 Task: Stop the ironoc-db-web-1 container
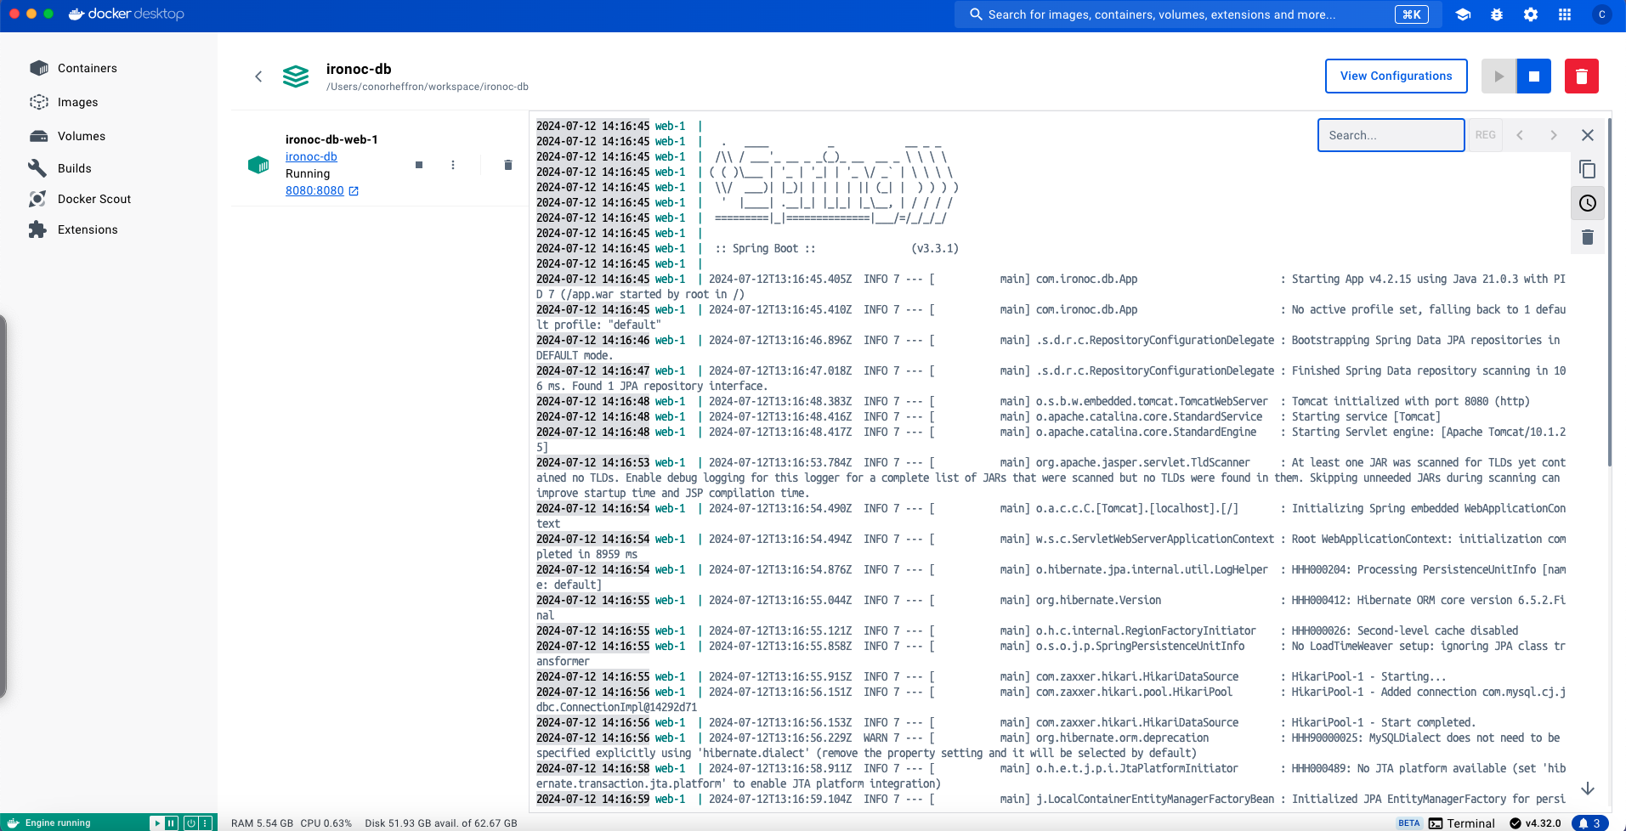tap(419, 165)
